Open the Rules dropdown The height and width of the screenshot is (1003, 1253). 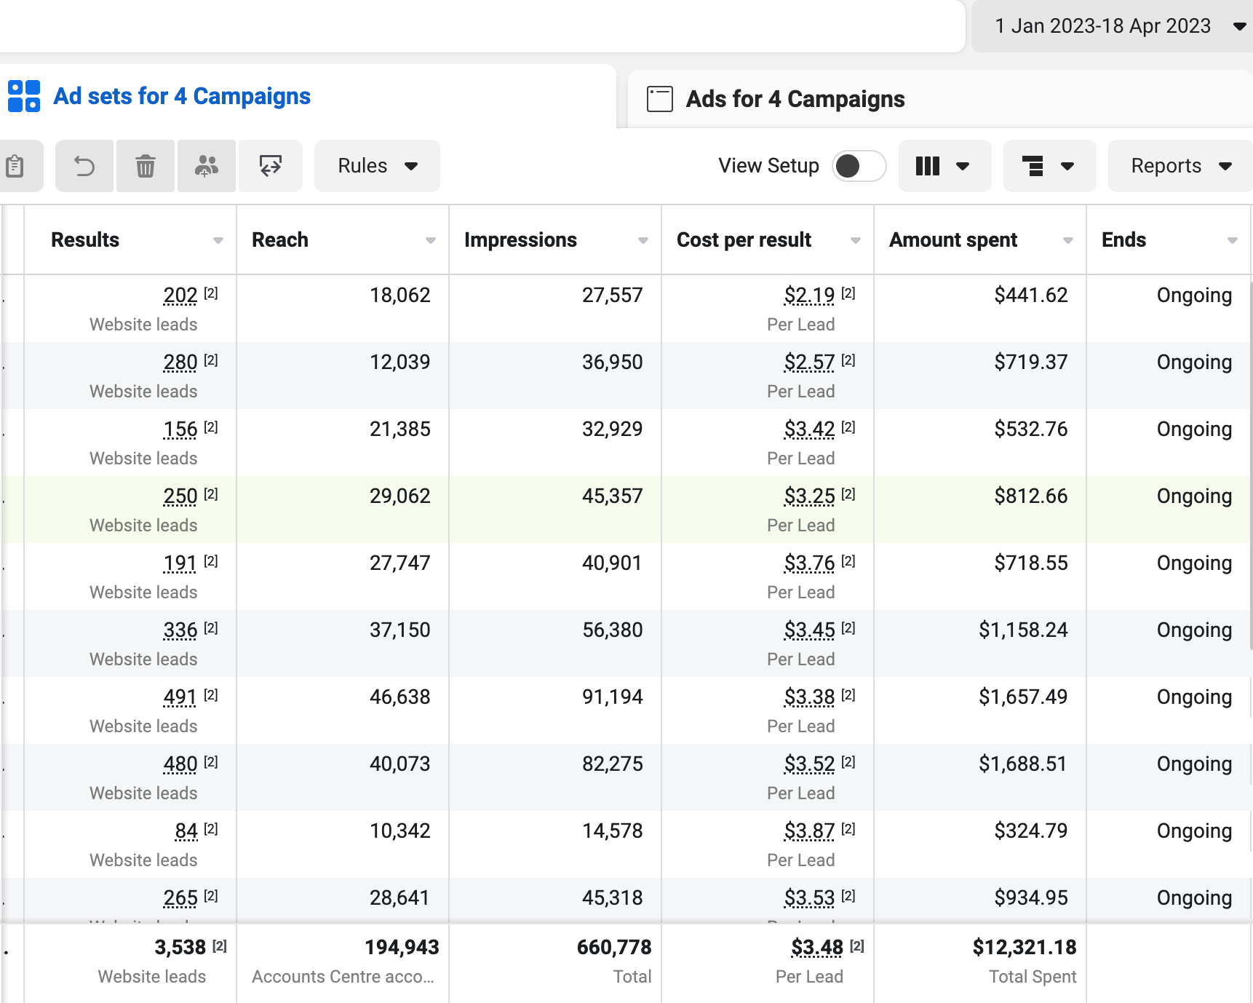pos(377,166)
